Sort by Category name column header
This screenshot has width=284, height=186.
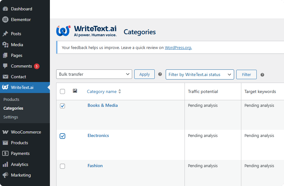tap(102, 91)
